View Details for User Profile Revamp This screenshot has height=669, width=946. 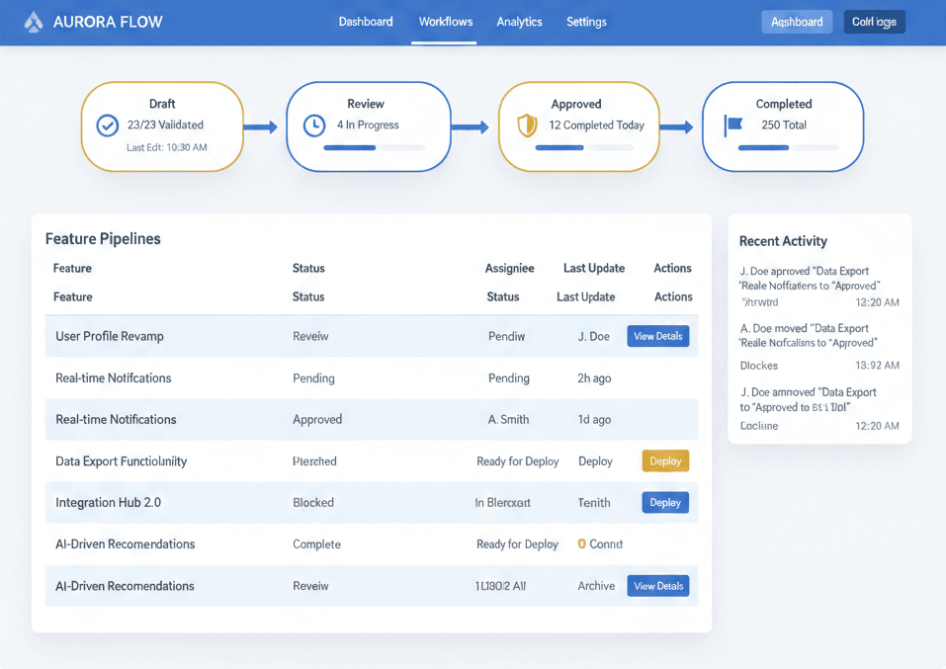pos(657,336)
